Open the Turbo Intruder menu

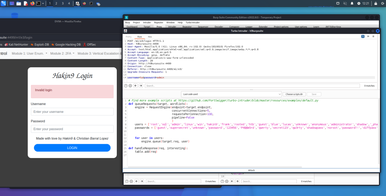[x=193, y=22]
